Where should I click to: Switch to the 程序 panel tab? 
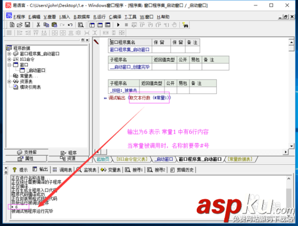click(x=69, y=153)
